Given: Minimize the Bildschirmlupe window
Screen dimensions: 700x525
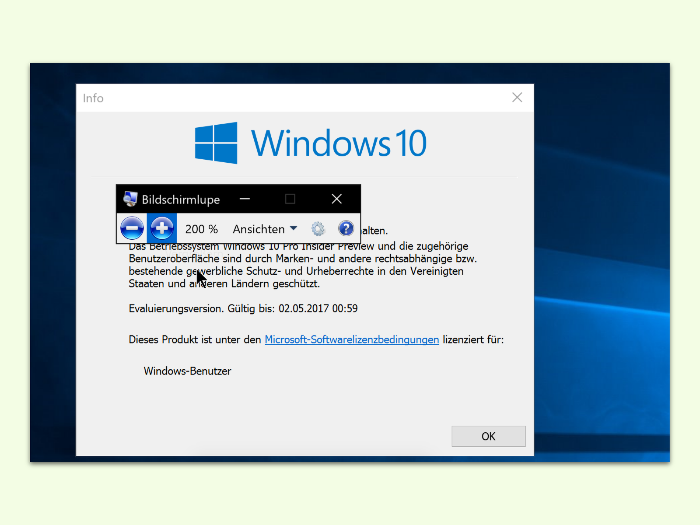Looking at the screenshot, I should pos(245,199).
